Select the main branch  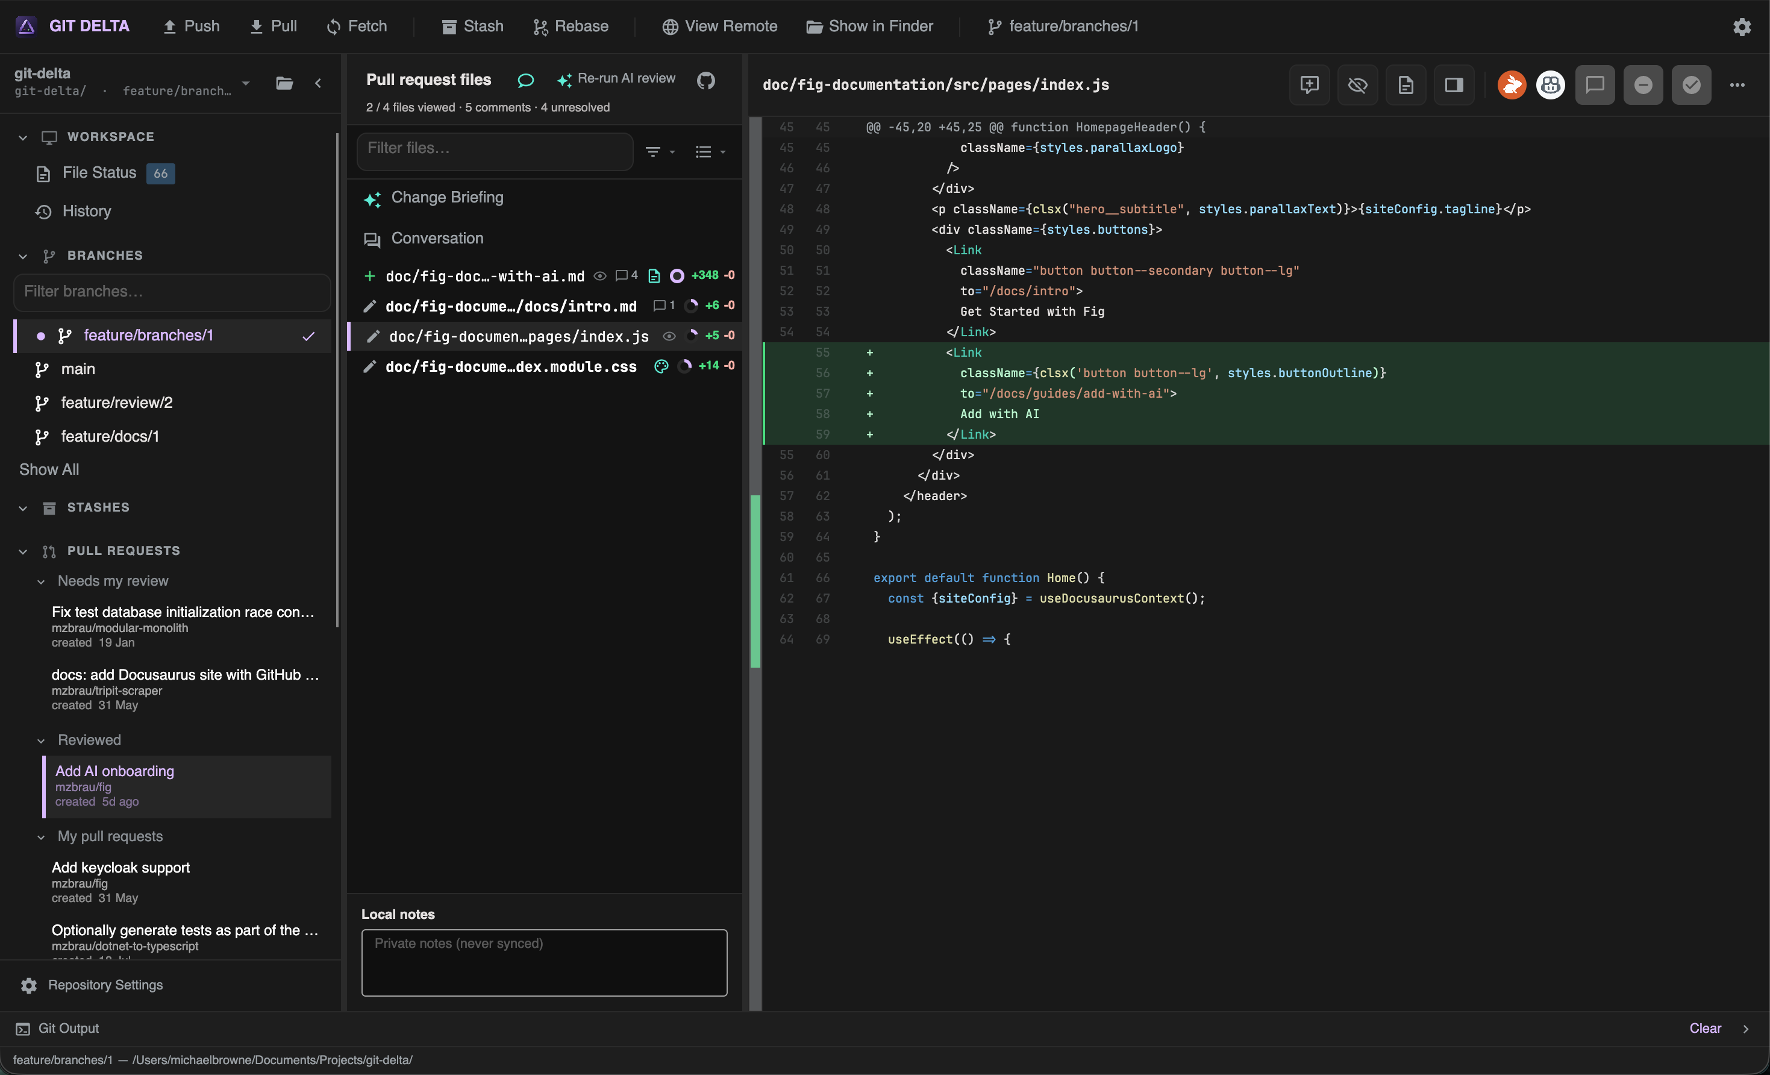[x=172, y=369]
